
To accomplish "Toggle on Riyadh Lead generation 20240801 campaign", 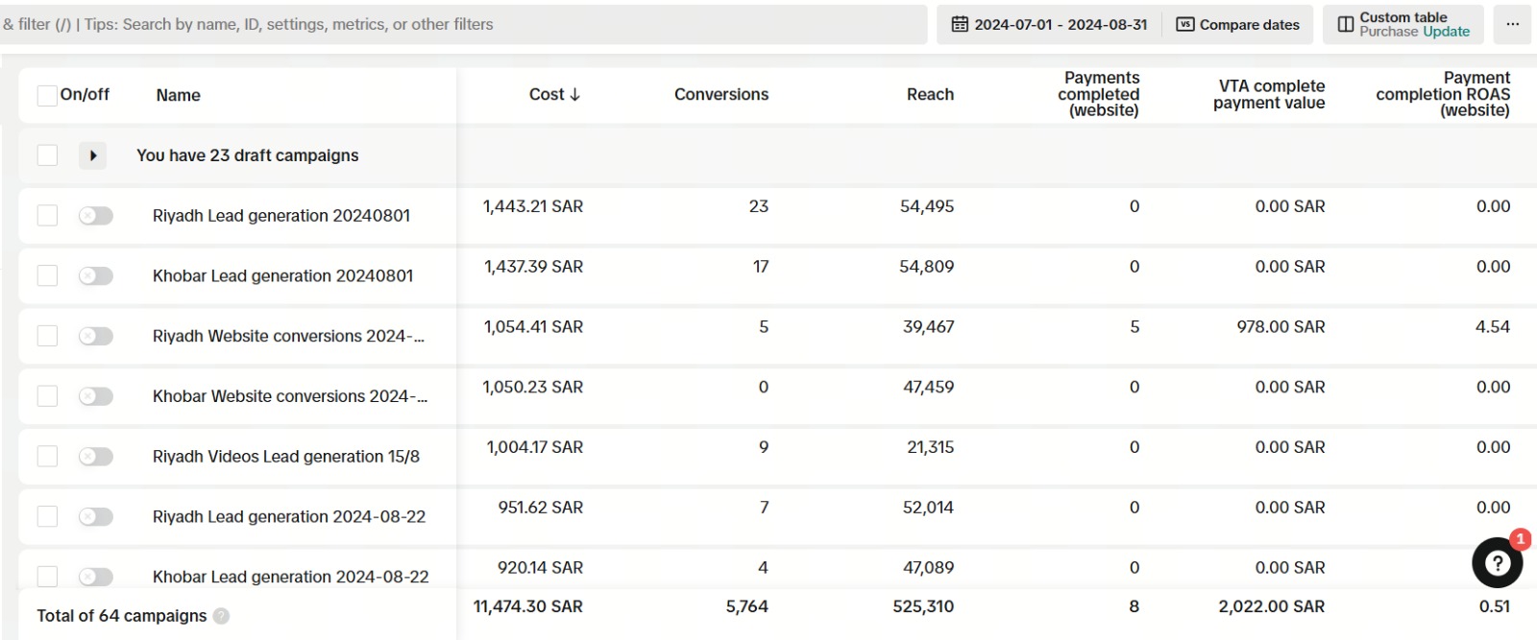I will (96, 216).
